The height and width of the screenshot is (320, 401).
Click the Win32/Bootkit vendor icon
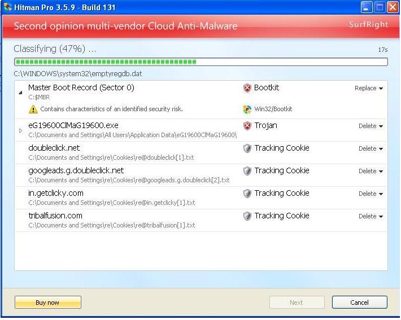(247, 109)
